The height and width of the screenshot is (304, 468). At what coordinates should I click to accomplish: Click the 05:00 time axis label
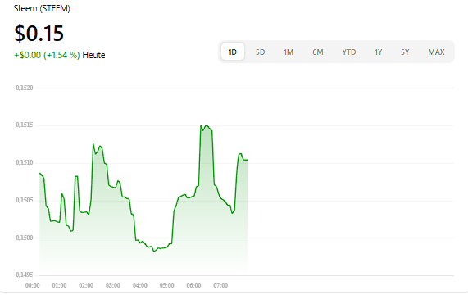167,285
